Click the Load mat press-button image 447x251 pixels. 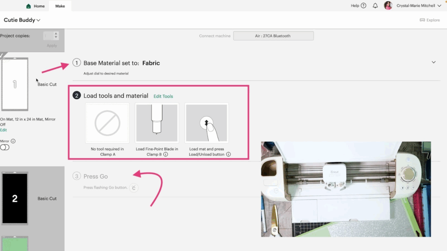206,123
